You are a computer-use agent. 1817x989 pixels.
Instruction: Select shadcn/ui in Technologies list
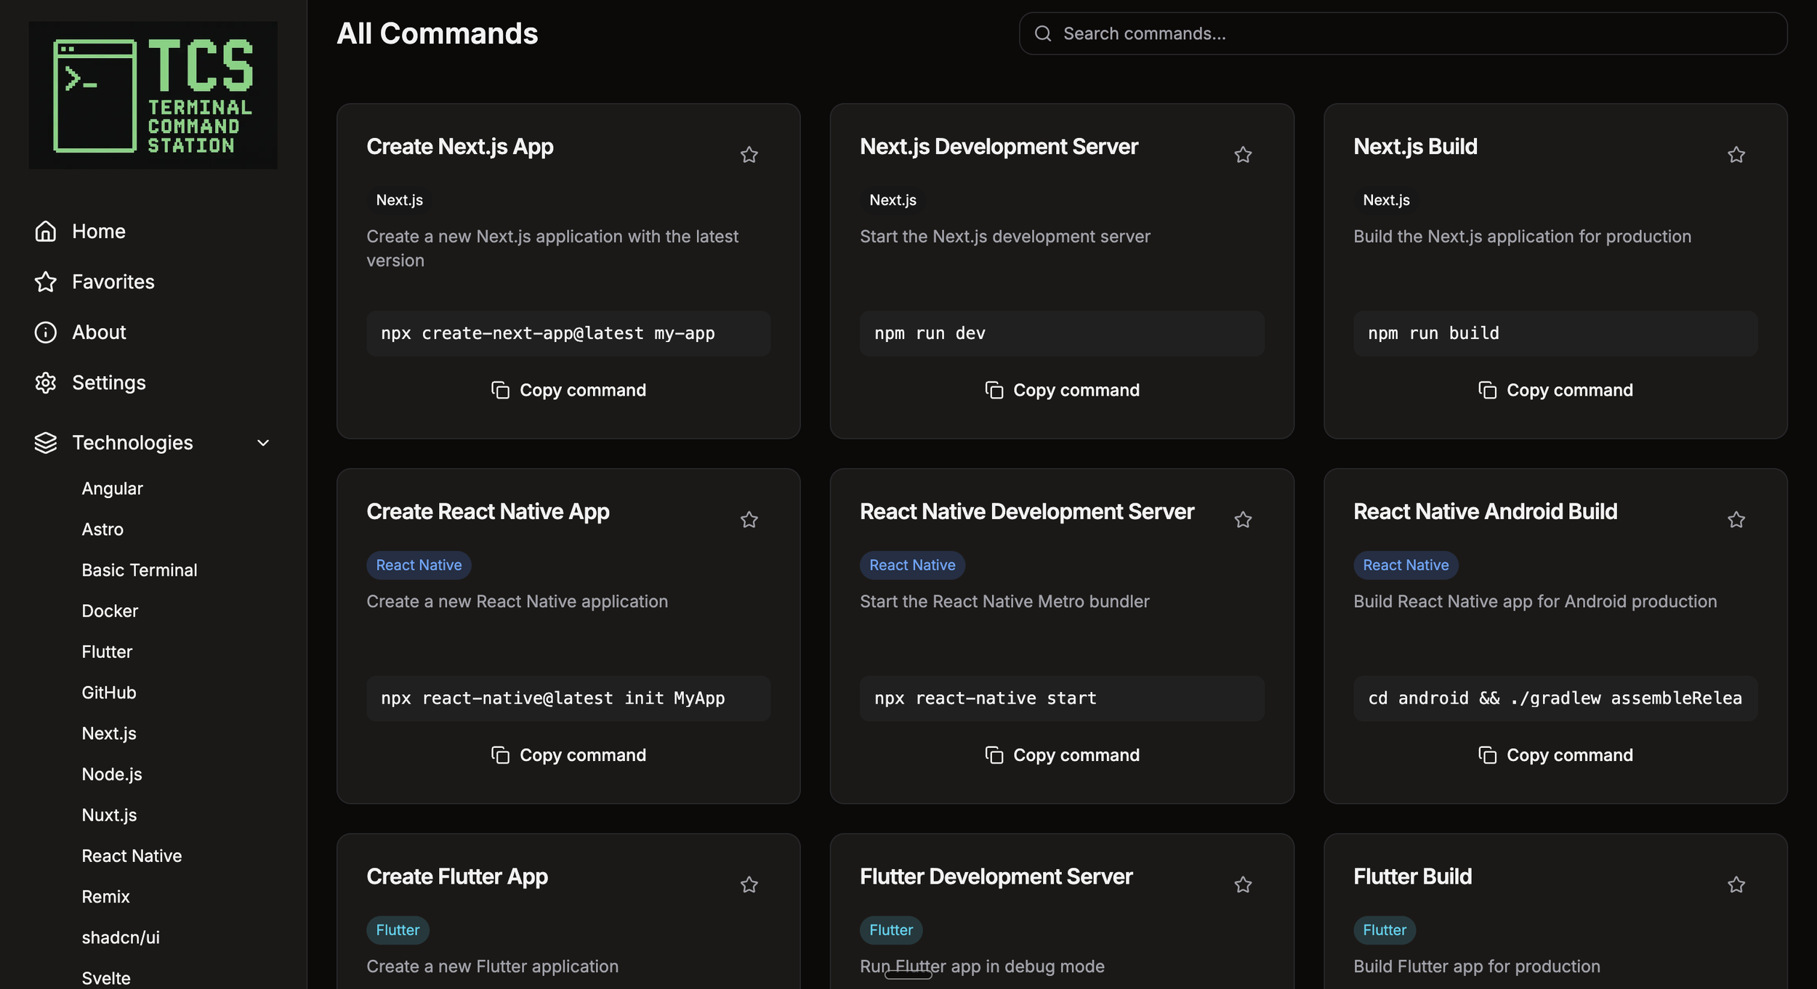[x=121, y=937]
